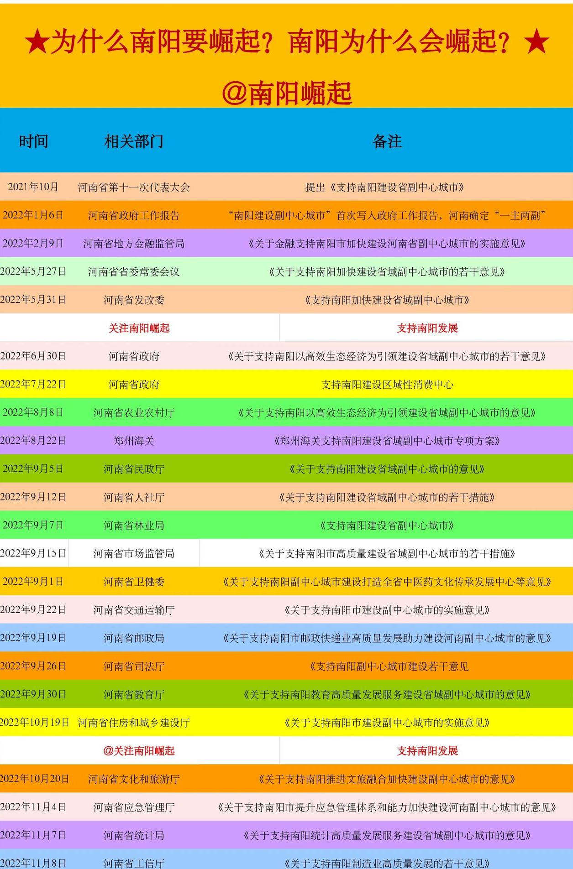The image size is (573, 869).
Task: Select "河南省农业农村厅" cell
Action: pos(134,413)
